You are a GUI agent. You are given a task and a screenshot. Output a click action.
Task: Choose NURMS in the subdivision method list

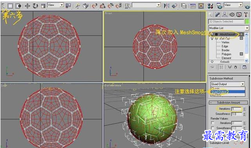[x=228, y=95]
